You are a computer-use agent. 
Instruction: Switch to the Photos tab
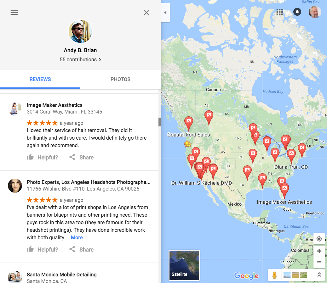tap(120, 79)
